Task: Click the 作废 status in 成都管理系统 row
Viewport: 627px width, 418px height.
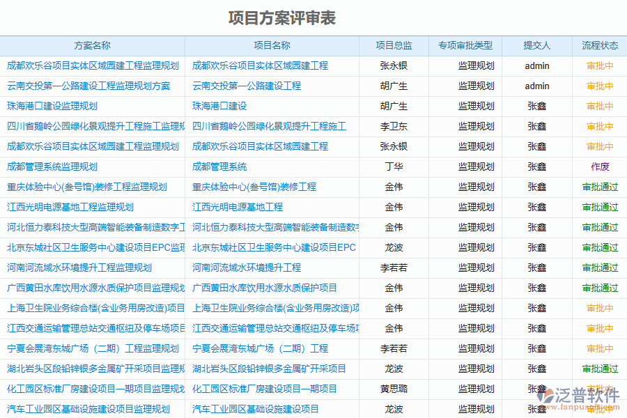Action: (600, 167)
